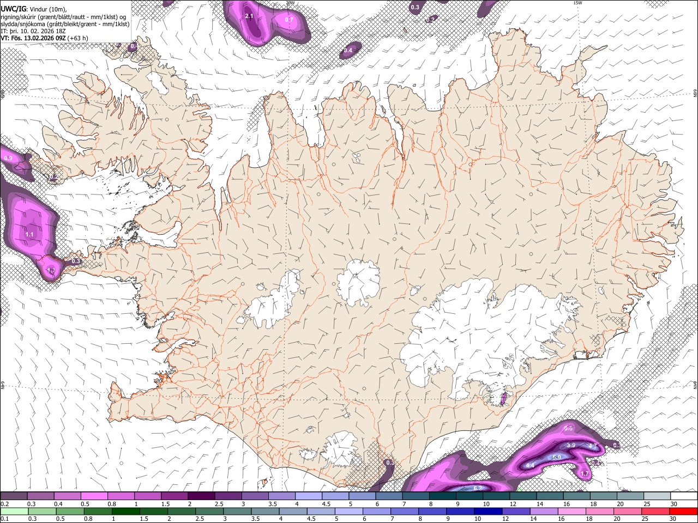This screenshot has height=523, width=698.
Task: Click the 'slydda/snjókoma' legend description line
Action: tap(65, 24)
